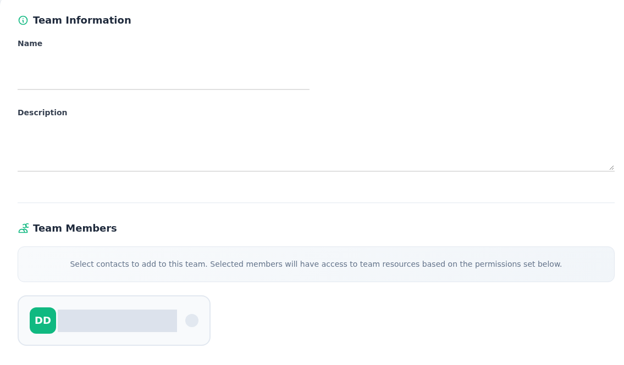624x365 pixels.
Task: Click the gray name placeholder next to DD
Action: pos(118,321)
